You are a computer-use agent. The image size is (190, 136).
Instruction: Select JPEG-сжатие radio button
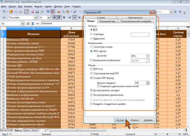[x=91, y=51]
